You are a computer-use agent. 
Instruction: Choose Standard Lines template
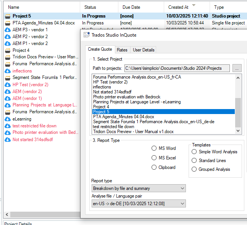tap(194, 161)
